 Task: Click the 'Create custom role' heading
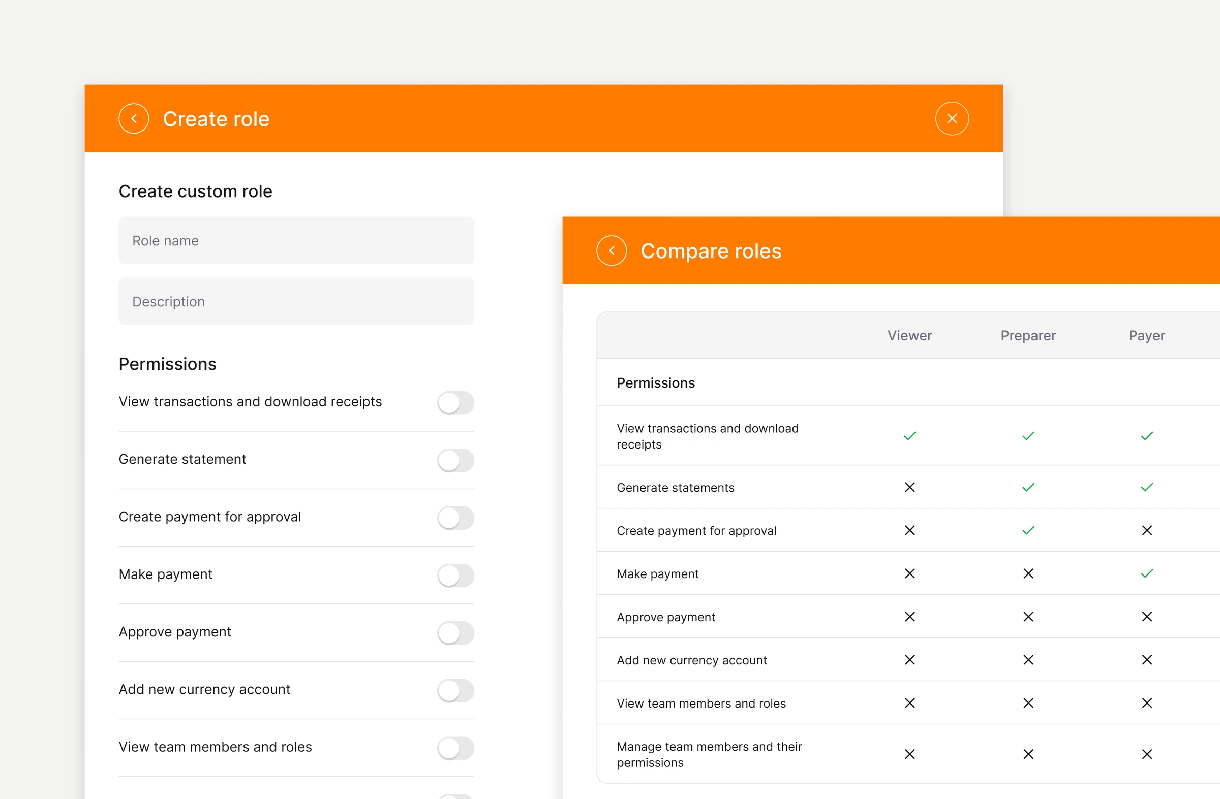pos(195,191)
